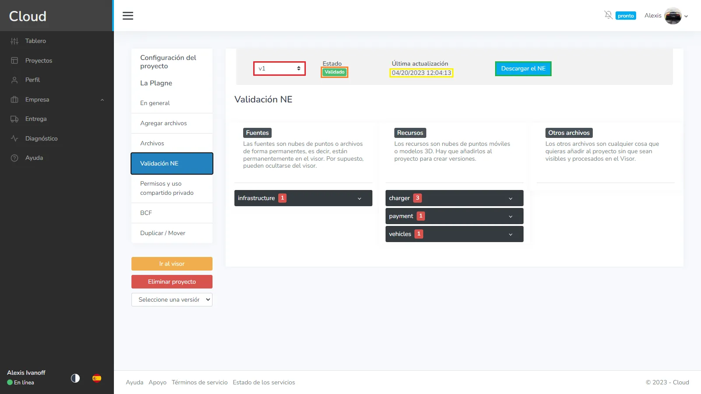Click the hamburger menu icon

click(128, 16)
